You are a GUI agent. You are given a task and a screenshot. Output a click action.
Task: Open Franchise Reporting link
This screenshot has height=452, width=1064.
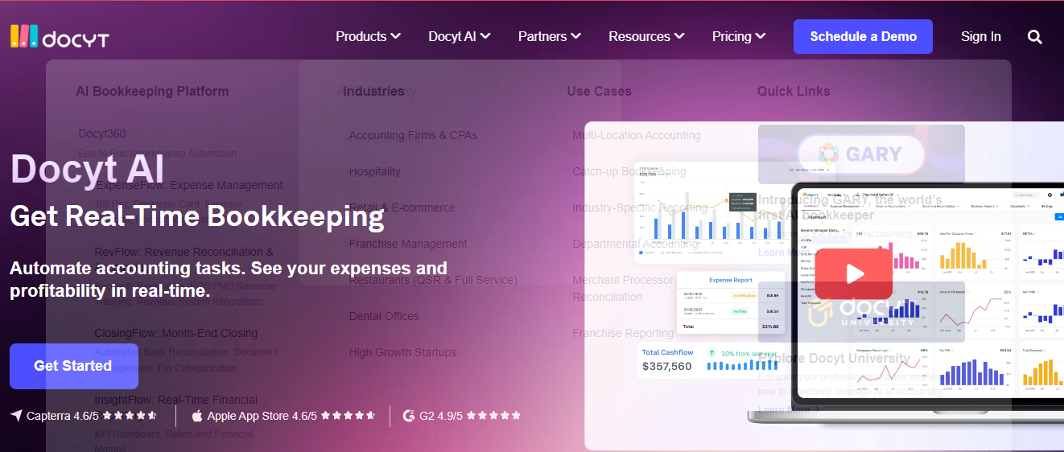(x=623, y=333)
